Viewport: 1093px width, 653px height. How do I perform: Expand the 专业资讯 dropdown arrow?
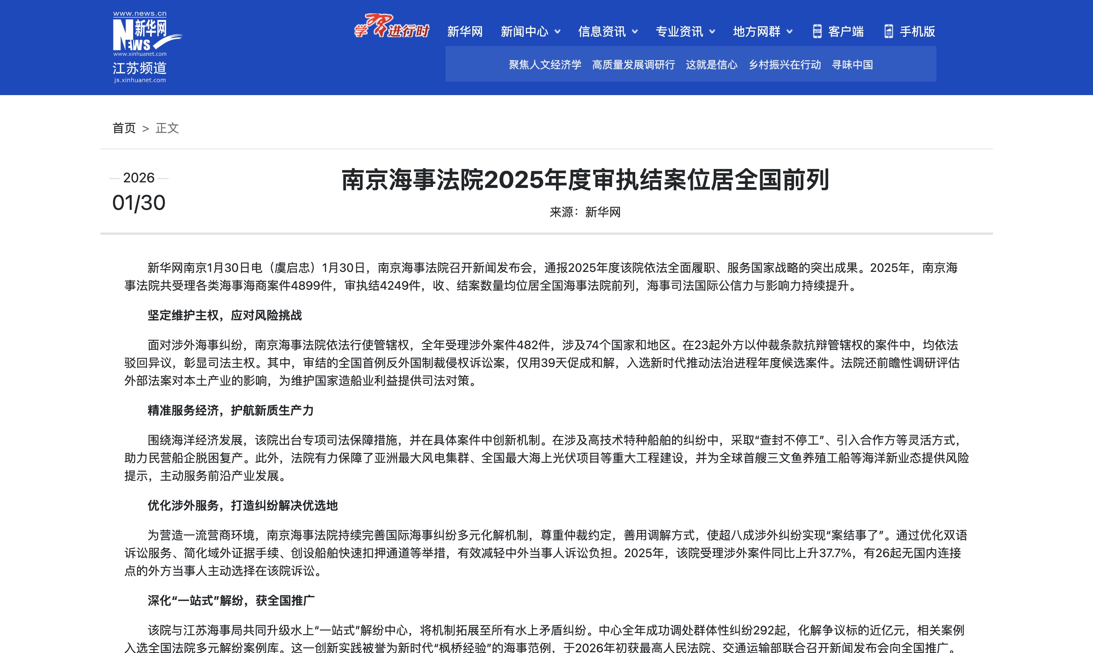tap(713, 32)
